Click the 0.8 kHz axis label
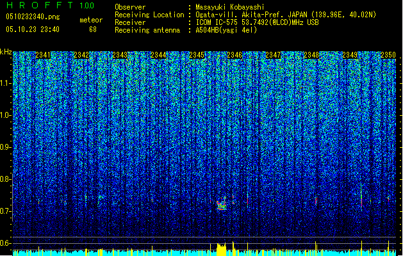Screen dimensions: 403x256 click(x=6, y=179)
